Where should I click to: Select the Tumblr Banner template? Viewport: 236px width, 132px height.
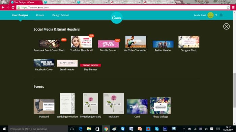tap(108, 44)
